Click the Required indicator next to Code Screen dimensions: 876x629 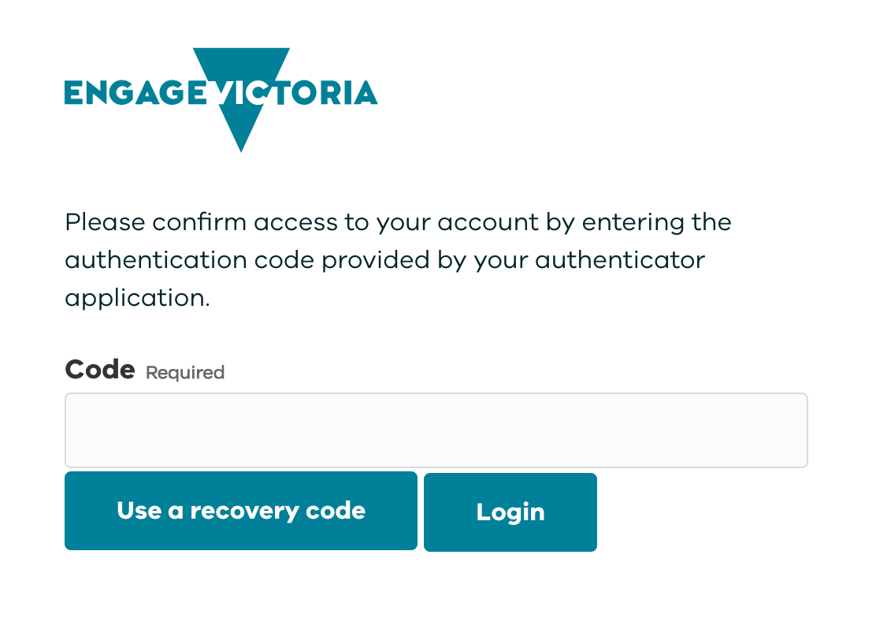click(x=185, y=372)
